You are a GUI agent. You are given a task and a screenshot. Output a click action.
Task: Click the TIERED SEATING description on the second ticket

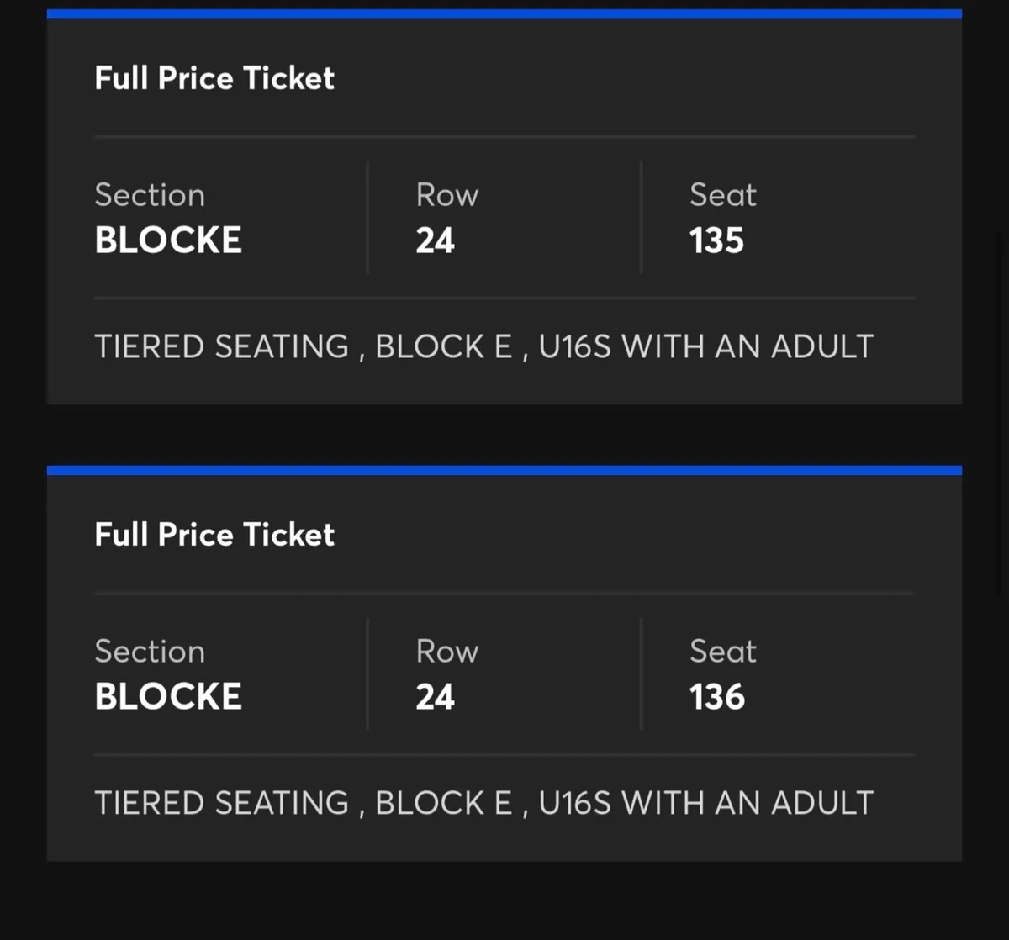[221, 802]
